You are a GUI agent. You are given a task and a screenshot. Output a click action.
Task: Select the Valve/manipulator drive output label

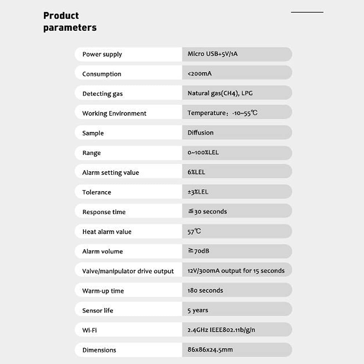pos(128,271)
